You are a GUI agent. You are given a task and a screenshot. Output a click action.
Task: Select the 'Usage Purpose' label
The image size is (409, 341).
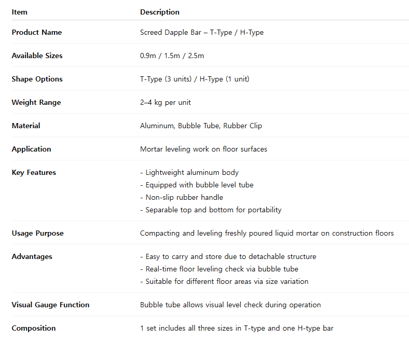point(37,233)
